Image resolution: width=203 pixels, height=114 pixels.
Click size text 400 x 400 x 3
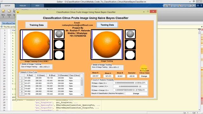point(44,67)
